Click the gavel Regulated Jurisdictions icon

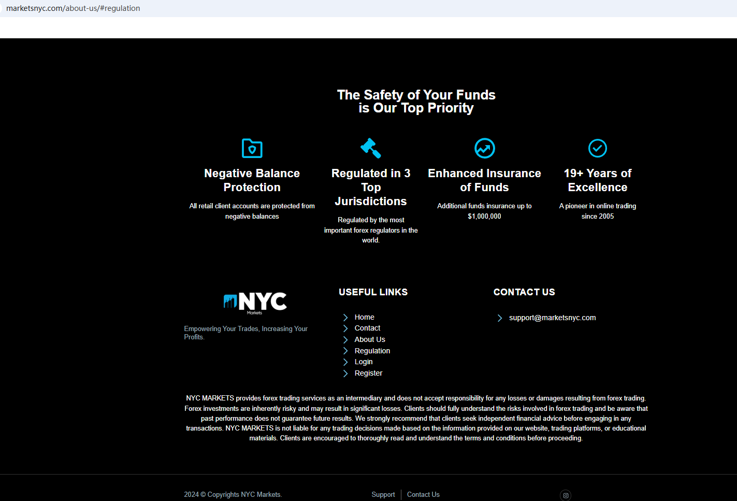(x=371, y=148)
